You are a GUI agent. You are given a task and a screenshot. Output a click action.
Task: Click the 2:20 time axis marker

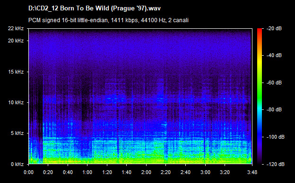(166, 172)
